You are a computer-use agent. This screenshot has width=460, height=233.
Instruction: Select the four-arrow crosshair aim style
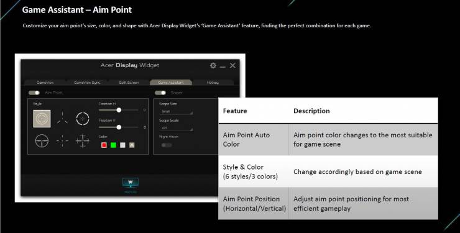point(83,141)
